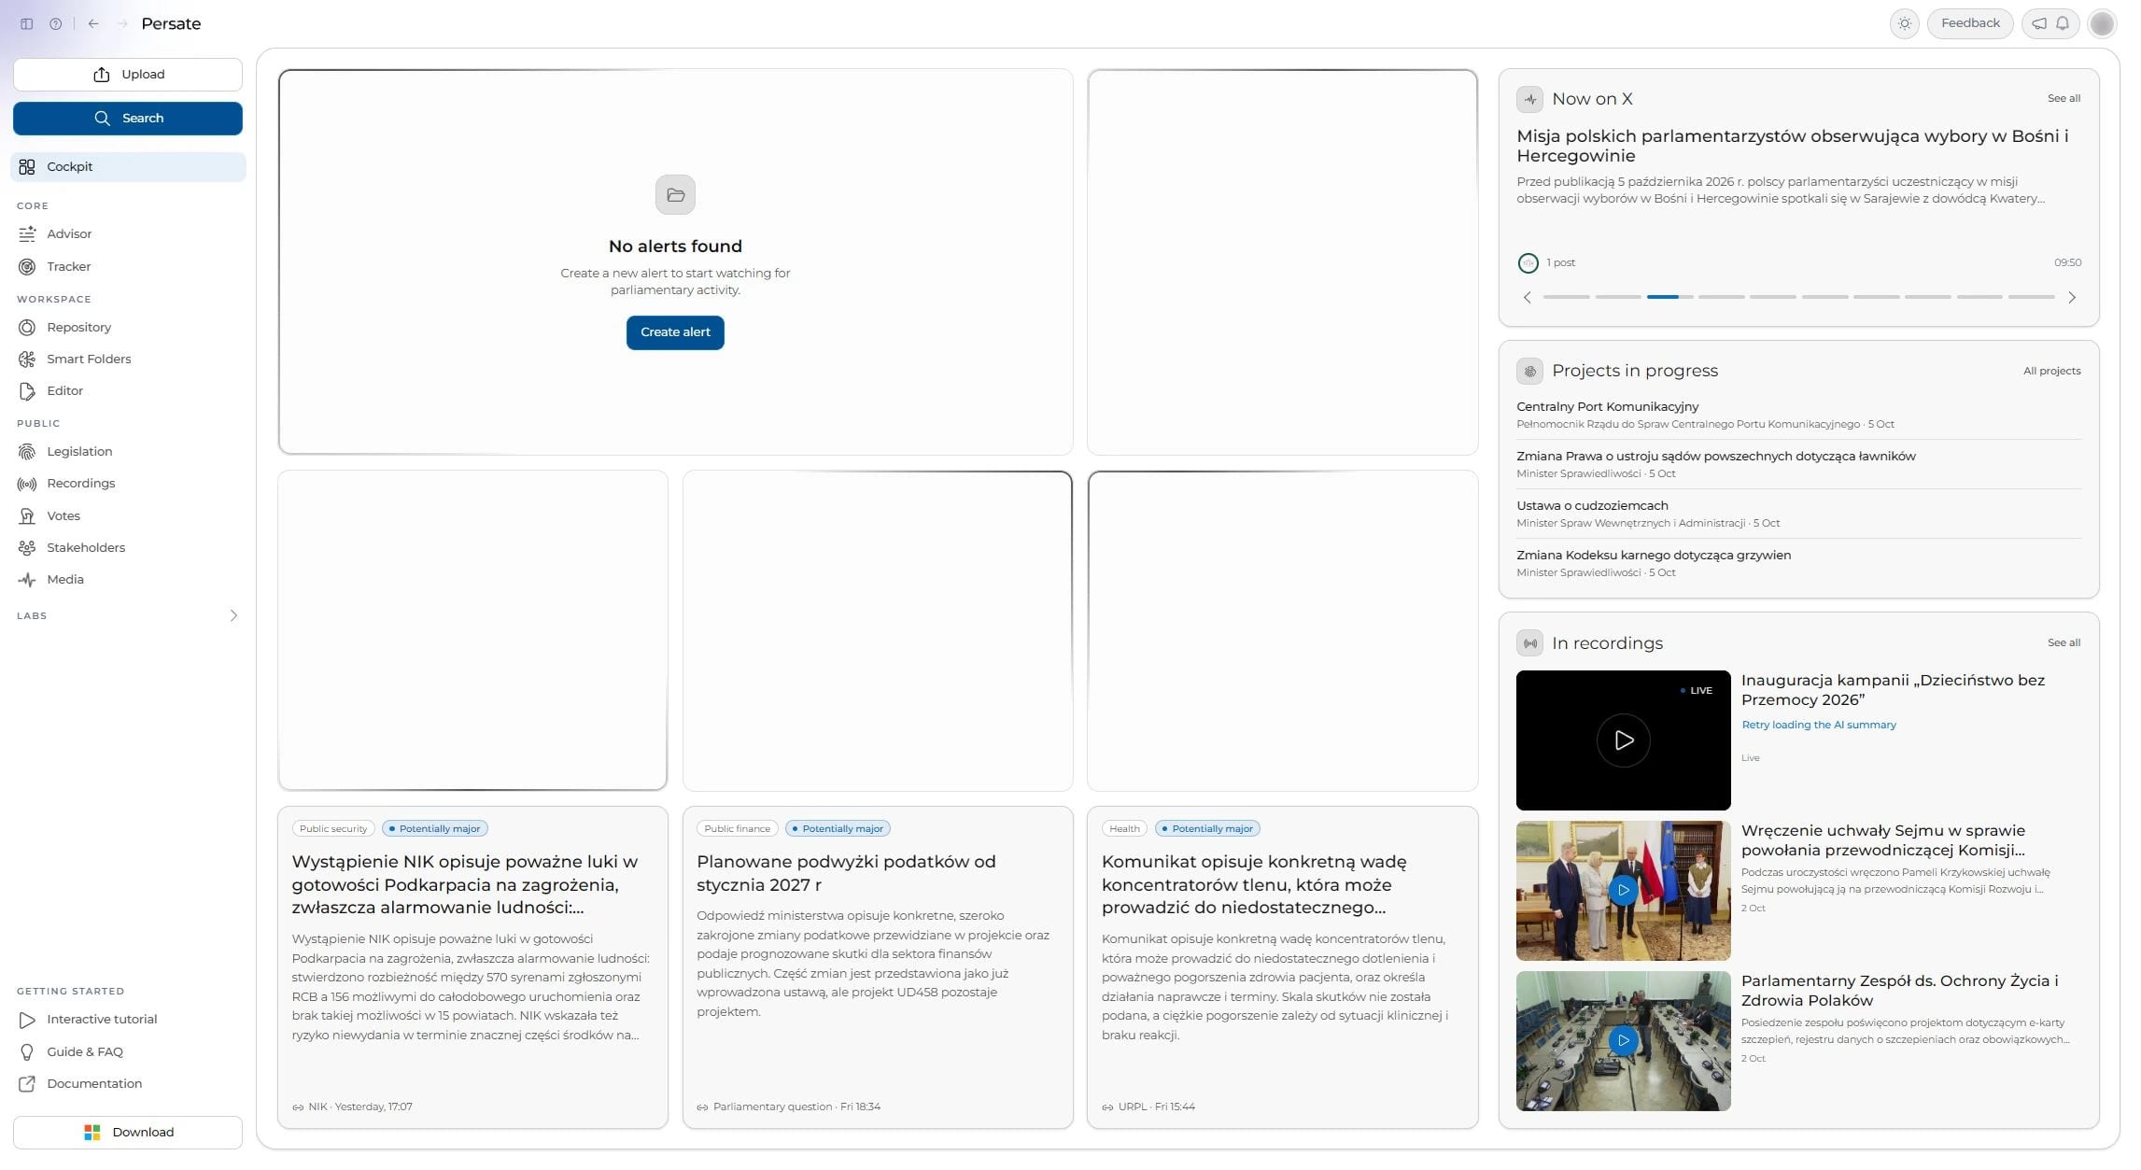Click Retry loading the AI summary
Screen dimensions: 2141x1170
click(1819, 726)
